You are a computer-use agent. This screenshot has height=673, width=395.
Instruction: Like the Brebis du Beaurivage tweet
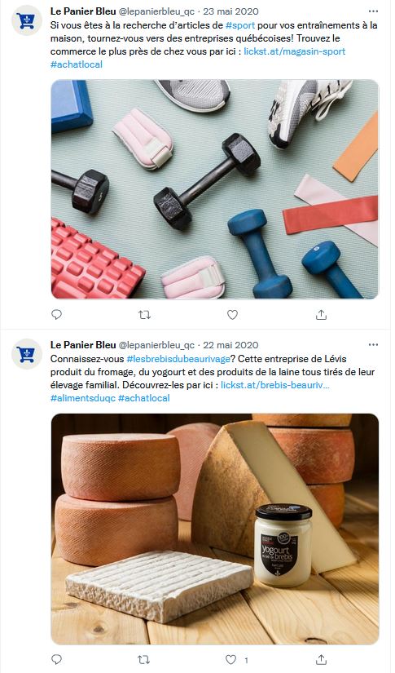click(x=231, y=659)
